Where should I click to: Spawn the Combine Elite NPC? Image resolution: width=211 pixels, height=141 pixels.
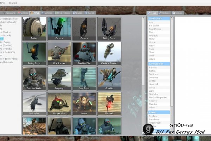[84, 54]
